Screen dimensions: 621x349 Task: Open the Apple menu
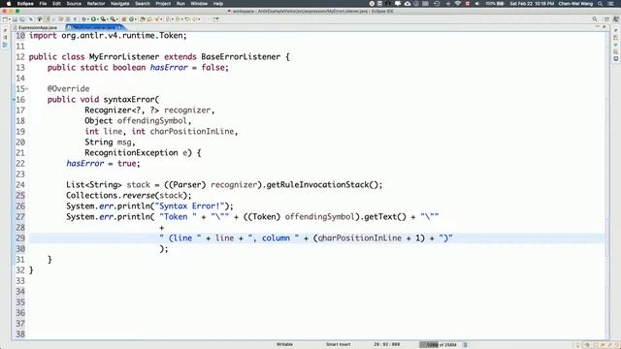point(9,4)
